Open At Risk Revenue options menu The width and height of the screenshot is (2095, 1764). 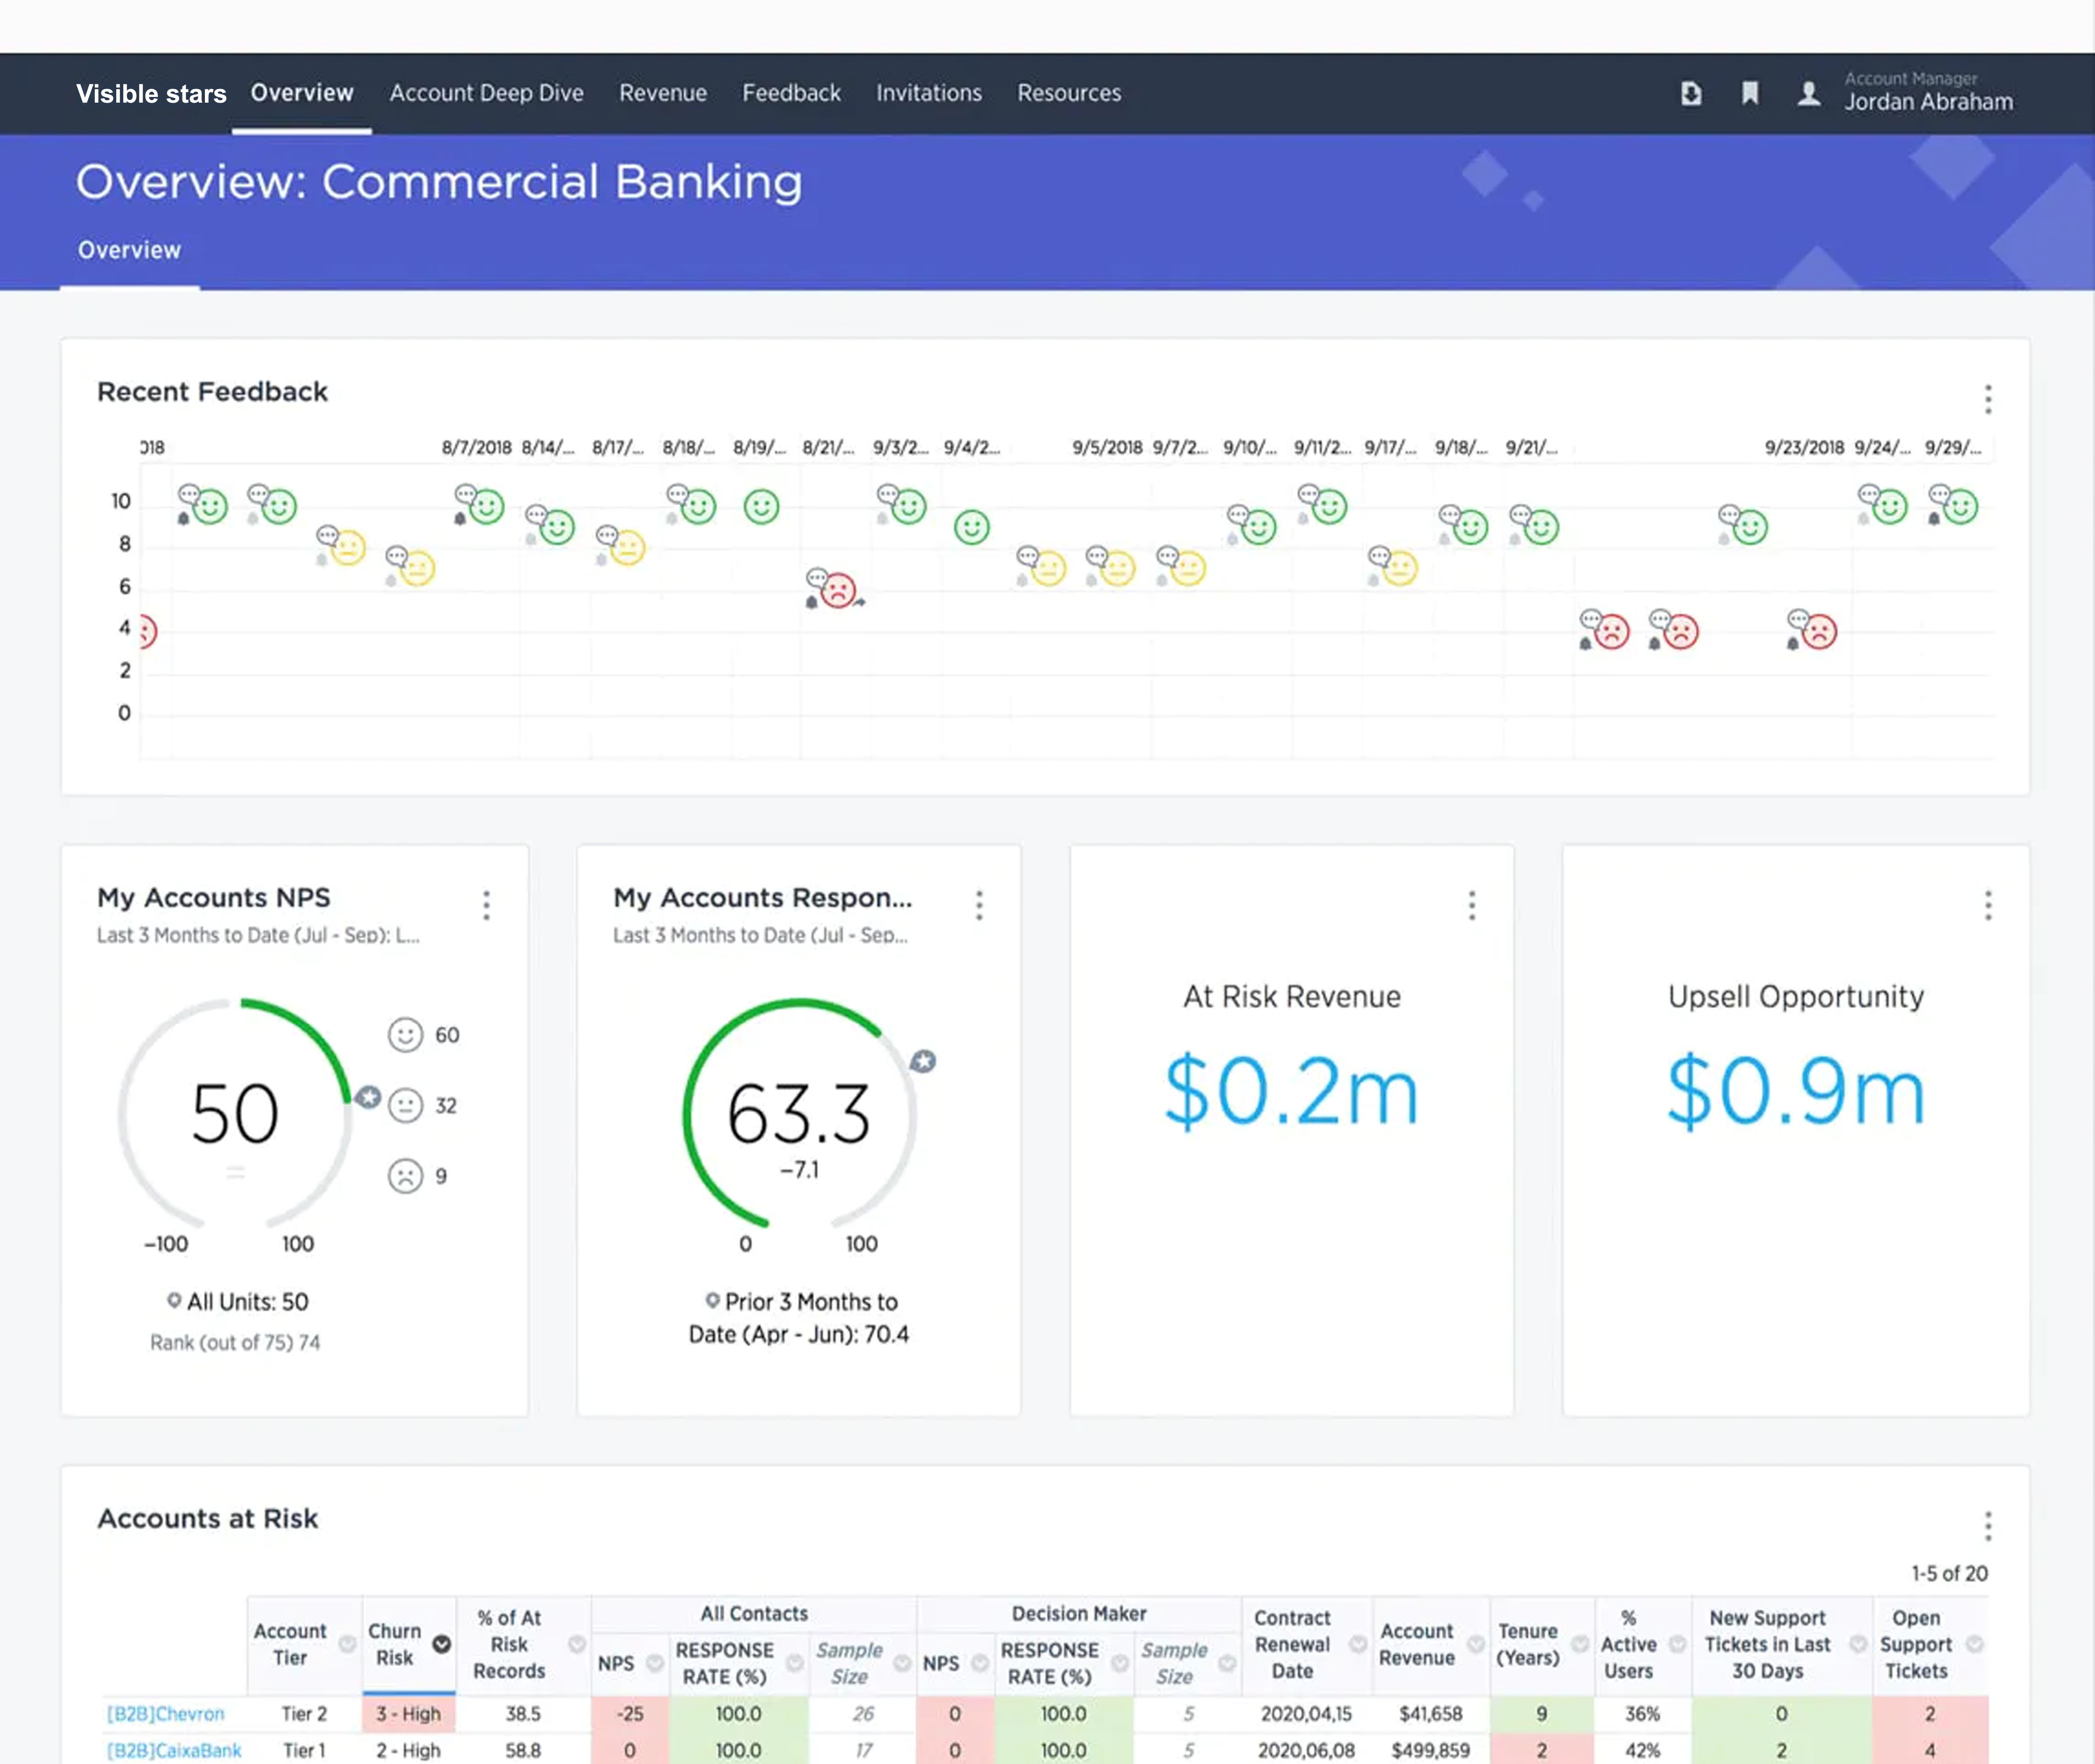pos(1471,905)
